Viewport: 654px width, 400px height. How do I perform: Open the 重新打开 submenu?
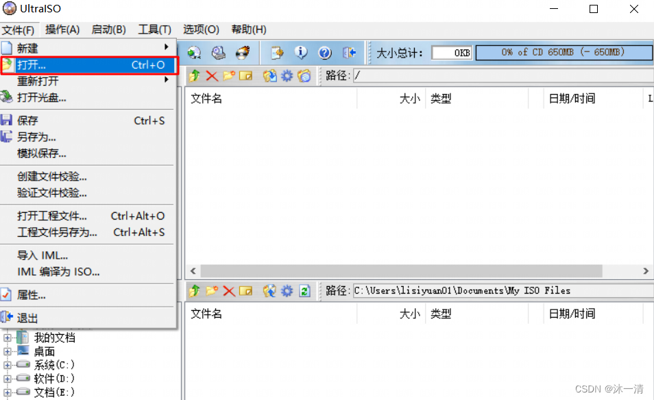[88, 80]
